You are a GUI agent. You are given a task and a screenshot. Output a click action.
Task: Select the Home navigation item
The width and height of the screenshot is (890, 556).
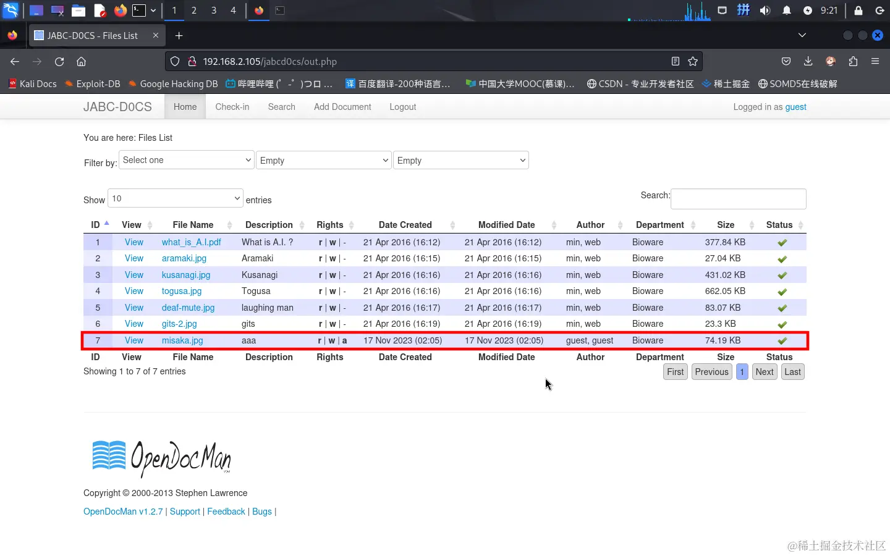tap(185, 107)
